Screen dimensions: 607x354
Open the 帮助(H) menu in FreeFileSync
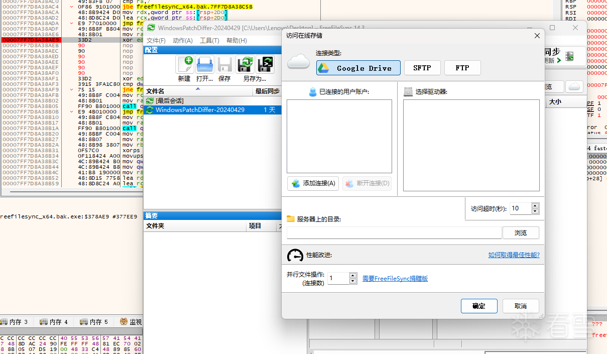(236, 41)
